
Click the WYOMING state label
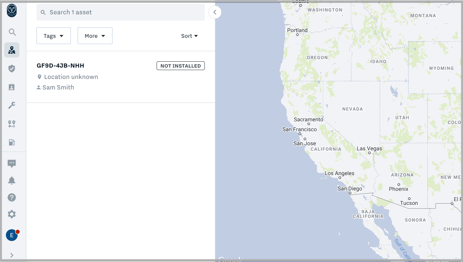442,68
